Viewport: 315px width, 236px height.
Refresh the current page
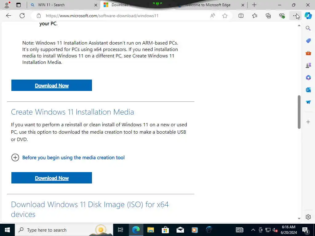[22, 16]
